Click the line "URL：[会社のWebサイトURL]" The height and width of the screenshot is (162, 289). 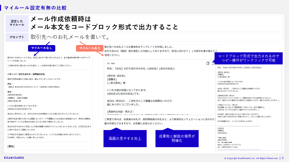228,147
